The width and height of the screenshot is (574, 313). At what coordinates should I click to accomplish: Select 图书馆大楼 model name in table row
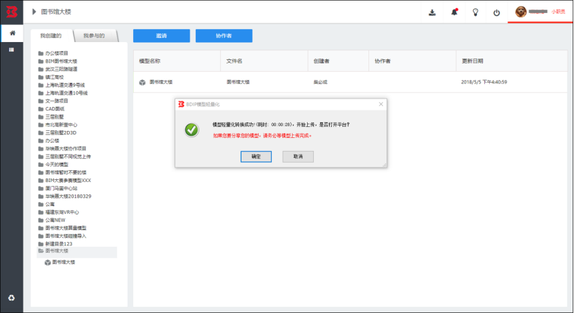point(161,82)
